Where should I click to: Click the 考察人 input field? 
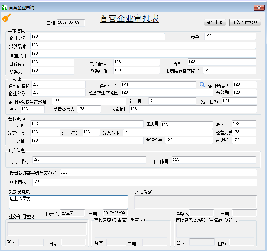pos(202,213)
